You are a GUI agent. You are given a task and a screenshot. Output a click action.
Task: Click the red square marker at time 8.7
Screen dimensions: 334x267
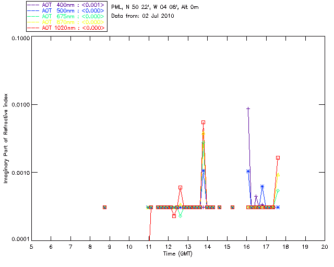[104, 207]
